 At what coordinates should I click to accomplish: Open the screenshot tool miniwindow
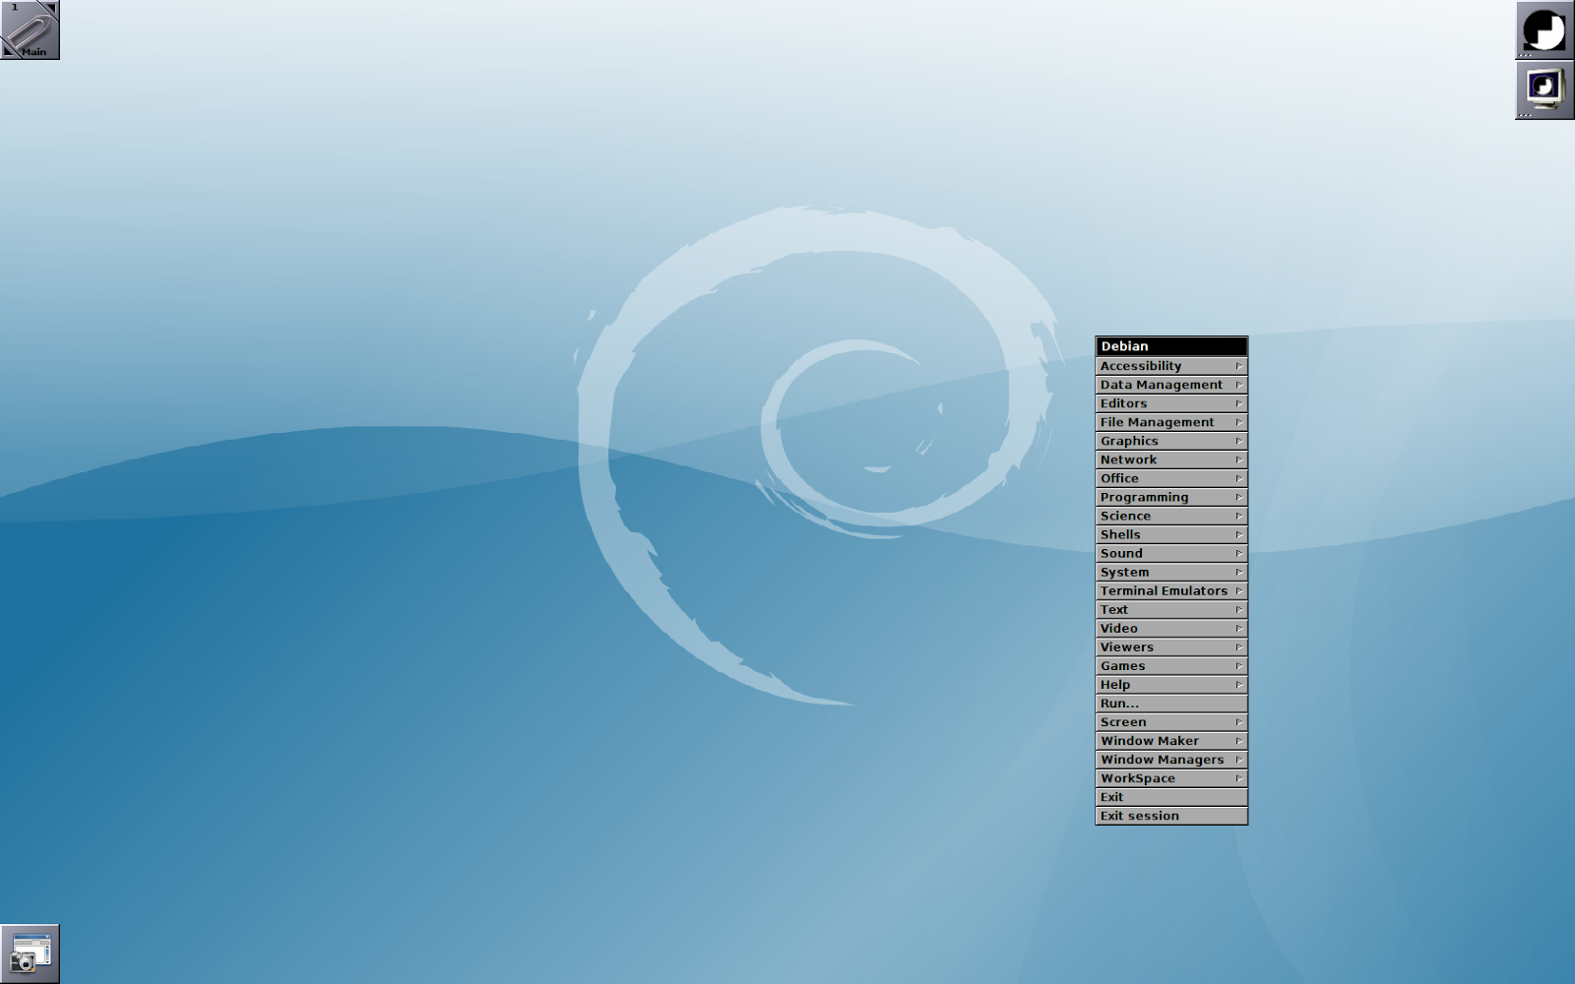[x=30, y=952]
